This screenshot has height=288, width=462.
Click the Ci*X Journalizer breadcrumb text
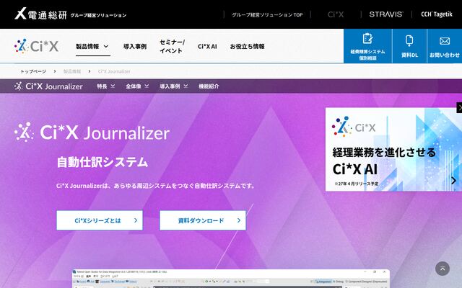click(x=114, y=71)
